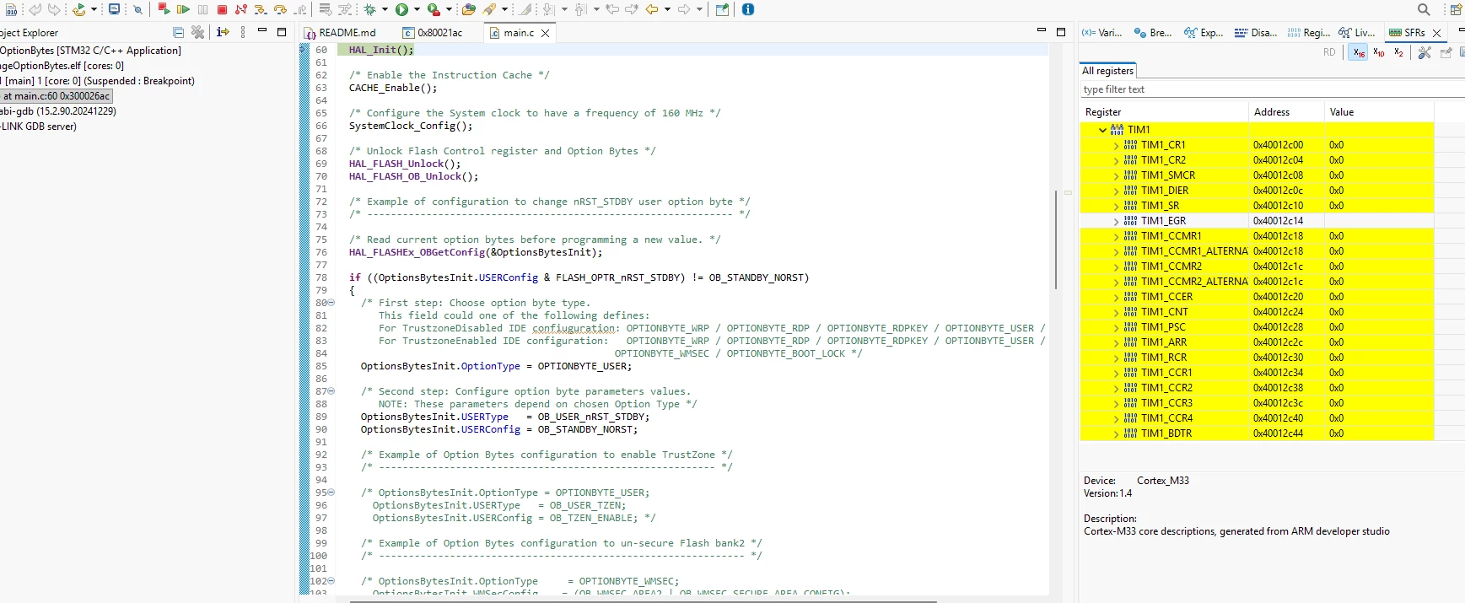The width and height of the screenshot is (1465, 603).
Task: Expand TIM1_CR1 register row
Action: (x=1117, y=145)
